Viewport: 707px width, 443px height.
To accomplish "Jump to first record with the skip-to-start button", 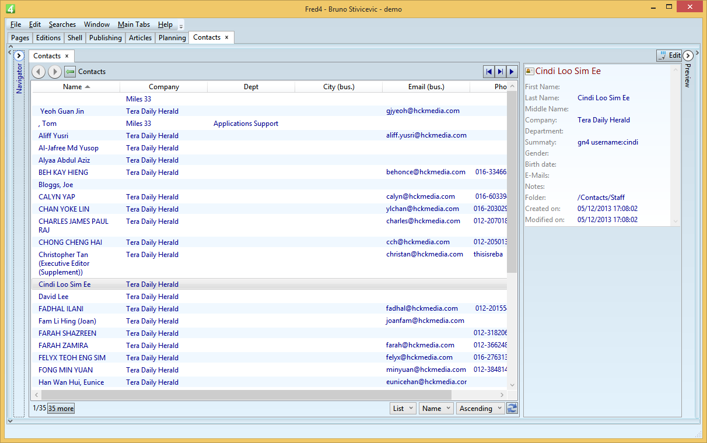I will (x=489, y=72).
